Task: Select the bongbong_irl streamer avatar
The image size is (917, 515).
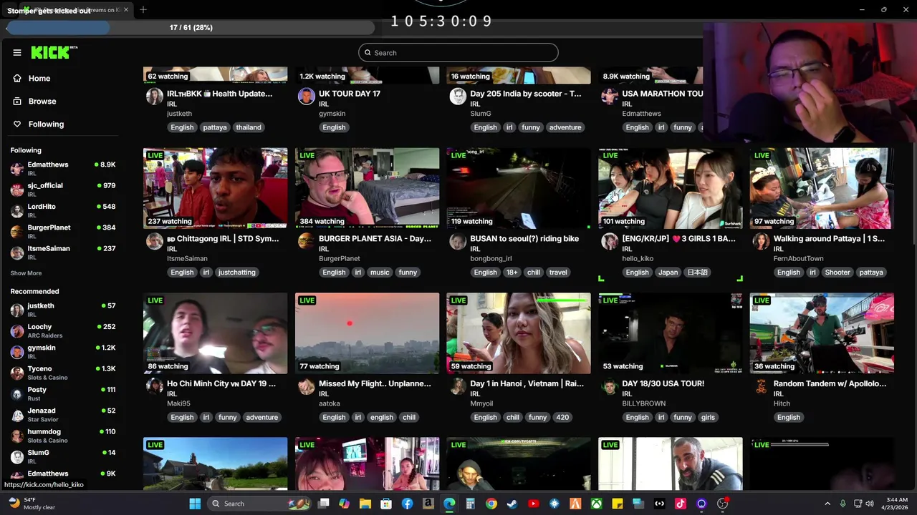Action: [x=458, y=241]
